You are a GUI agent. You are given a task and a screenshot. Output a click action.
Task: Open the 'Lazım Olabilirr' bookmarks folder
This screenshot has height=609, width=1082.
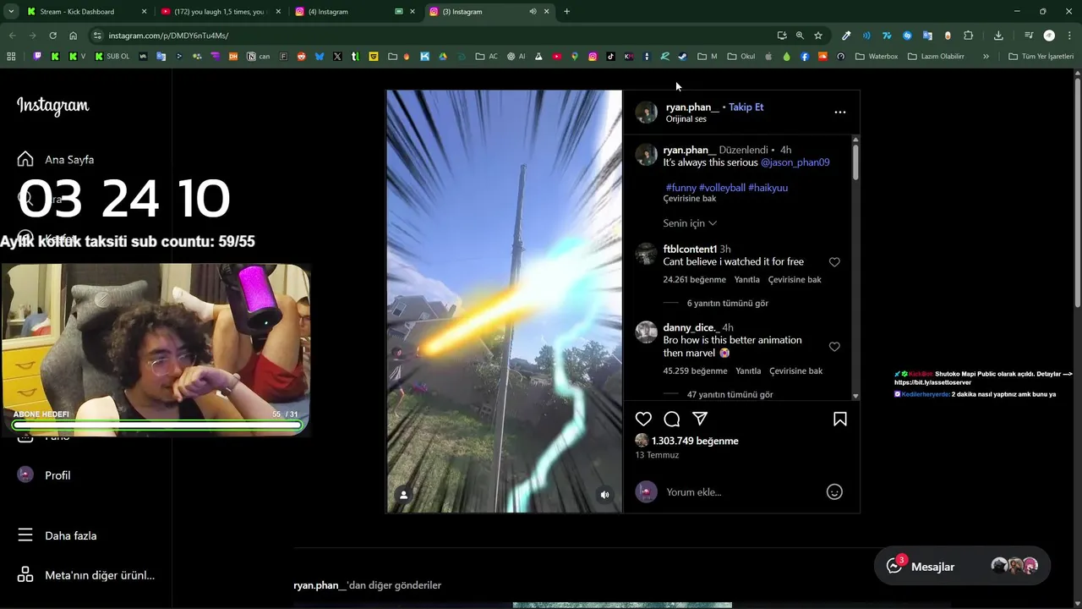[x=936, y=57]
